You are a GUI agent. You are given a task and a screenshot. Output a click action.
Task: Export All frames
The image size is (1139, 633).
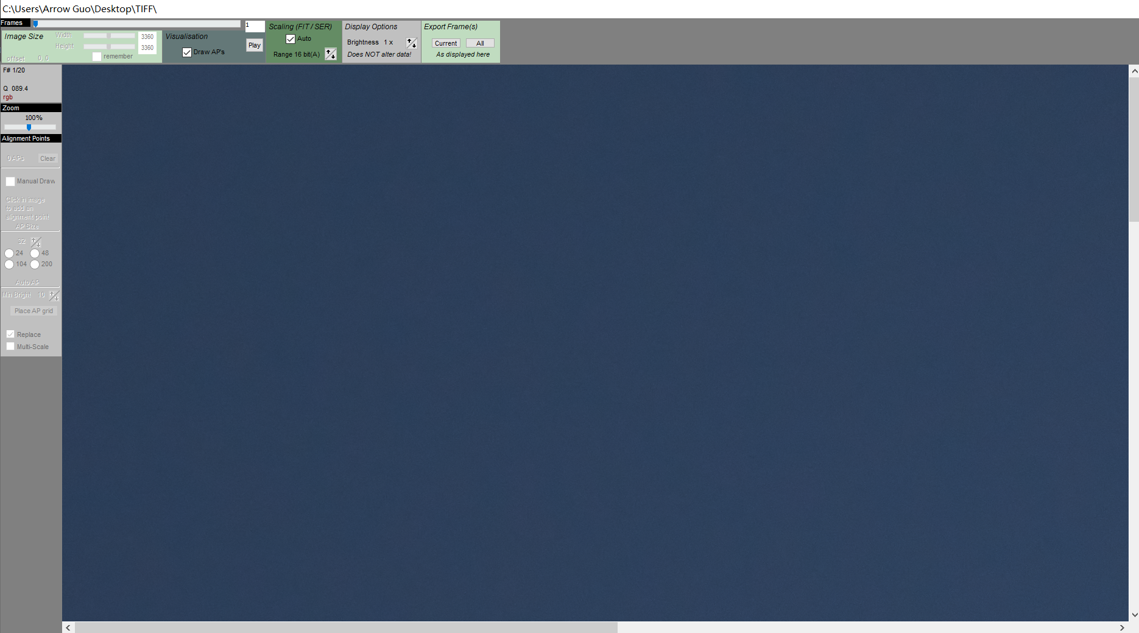(480, 43)
